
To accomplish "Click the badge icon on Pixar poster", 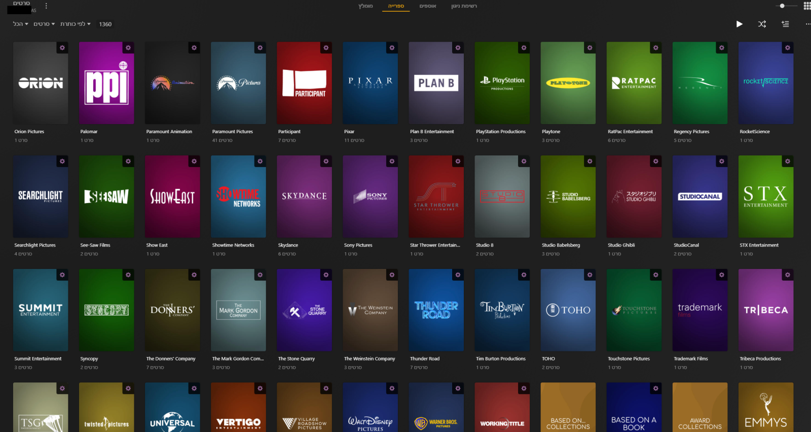I will pos(392,48).
